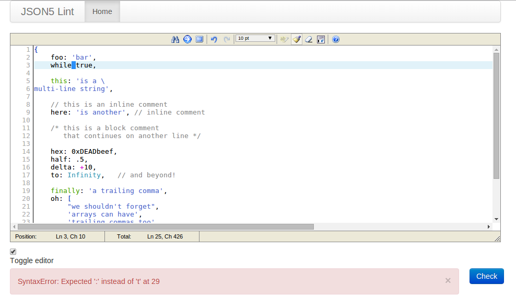516x306 pixels.
Task: Click "finally: 'a trailing comma'," line
Action: coord(109,191)
